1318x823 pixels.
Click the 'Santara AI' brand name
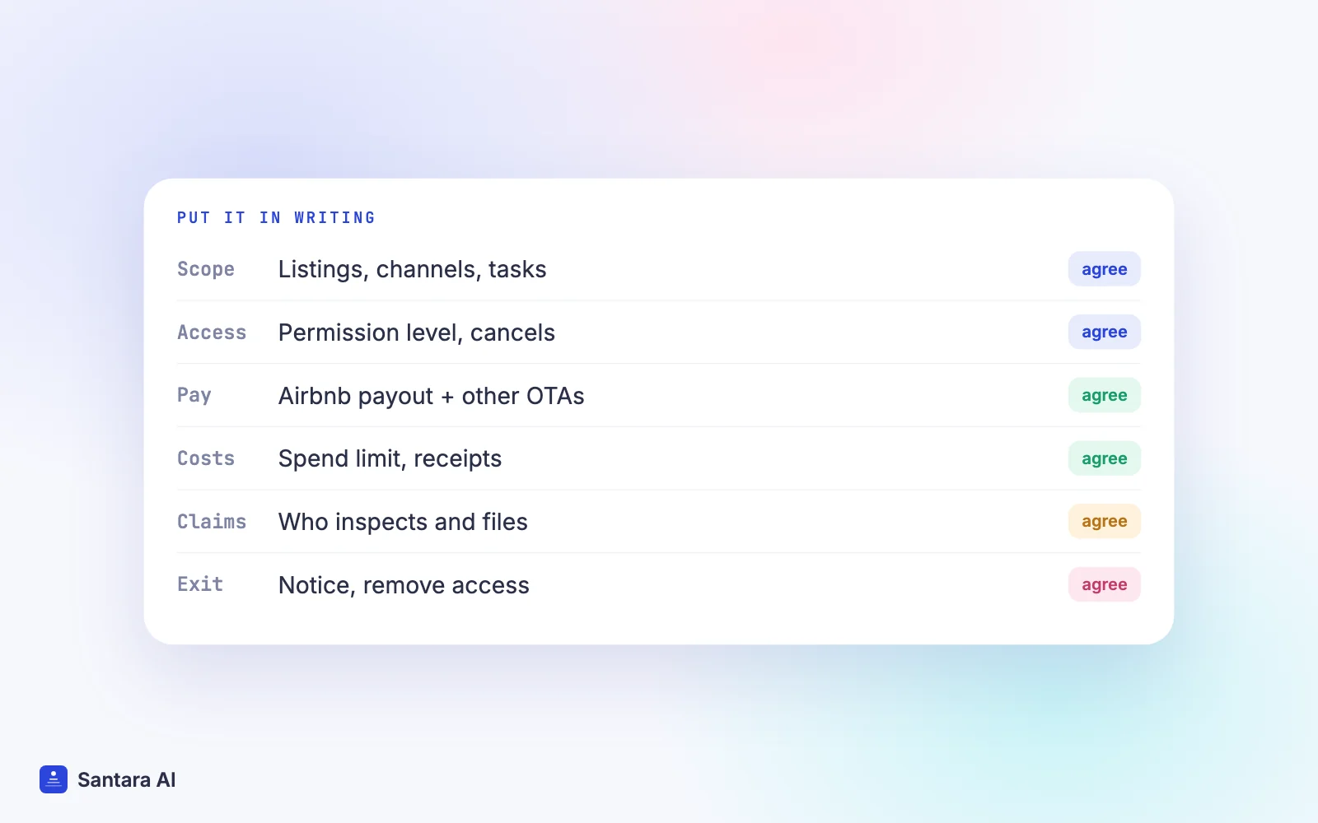(127, 779)
